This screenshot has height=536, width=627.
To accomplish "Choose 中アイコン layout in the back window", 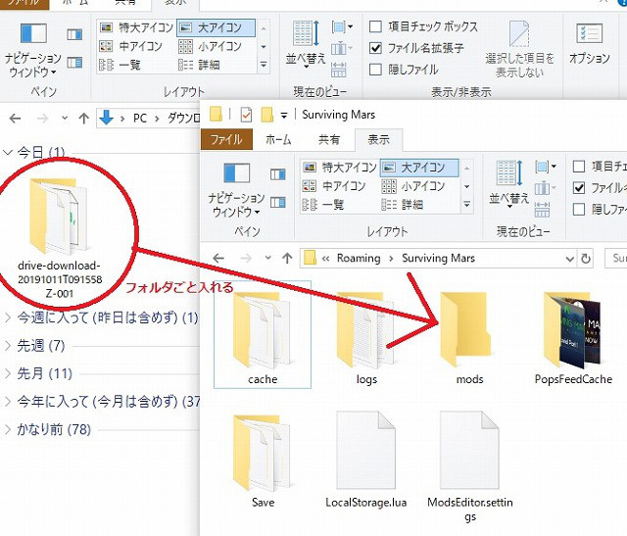I will click(x=130, y=46).
